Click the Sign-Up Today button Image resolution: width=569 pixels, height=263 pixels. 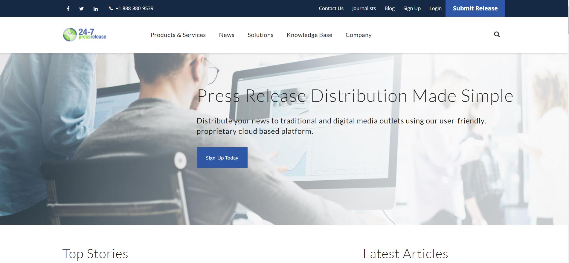pyautogui.click(x=222, y=158)
